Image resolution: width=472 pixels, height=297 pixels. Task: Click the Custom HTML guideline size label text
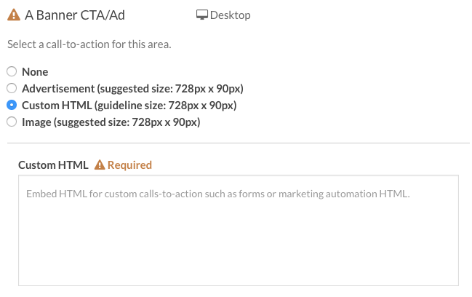(129, 106)
